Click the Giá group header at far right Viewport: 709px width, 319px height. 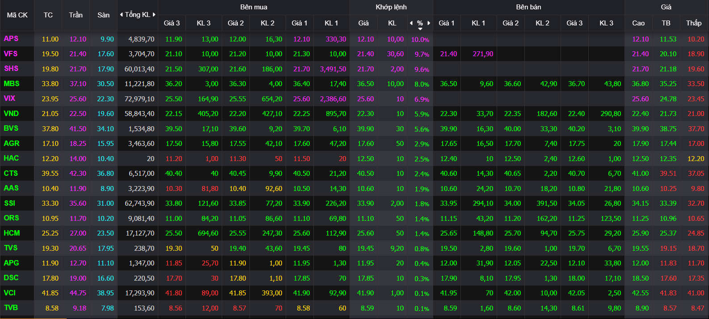tap(666, 7)
